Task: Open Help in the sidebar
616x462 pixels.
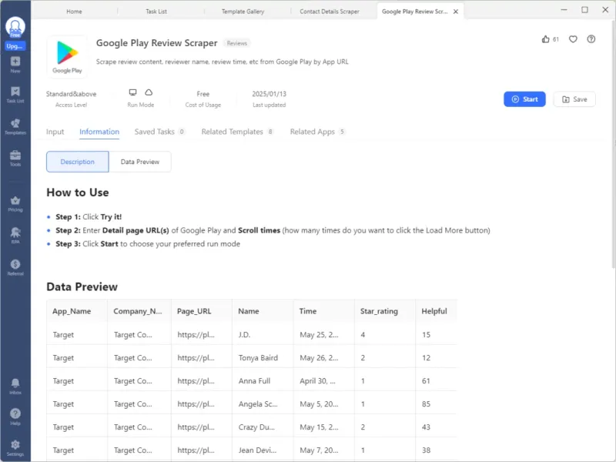Action: click(15, 417)
